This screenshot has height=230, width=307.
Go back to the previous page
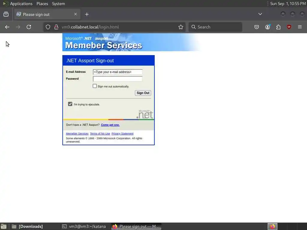[x=7, y=27]
